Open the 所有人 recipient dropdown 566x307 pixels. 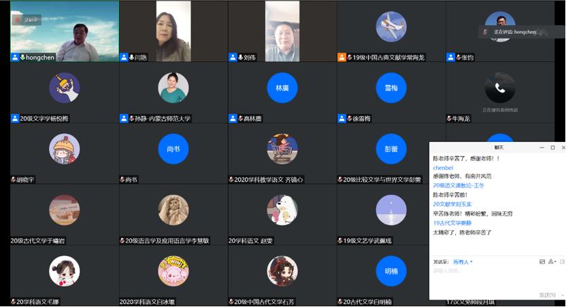click(x=463, y=261)
